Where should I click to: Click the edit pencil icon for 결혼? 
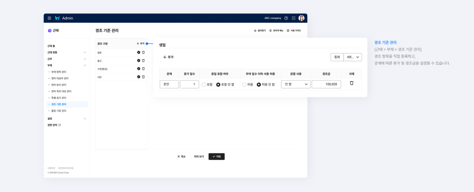pyautogui.click(x=138, y=53)
